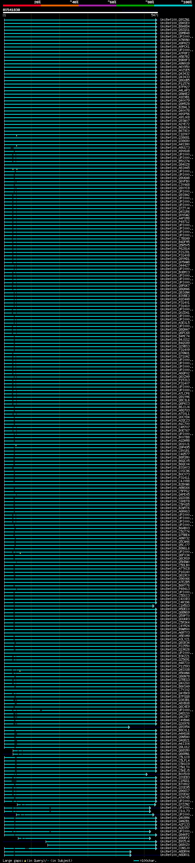Open hit UniRef100_Q9SZN1
Viewport: 195px width, 863px height.
[175, 20]
